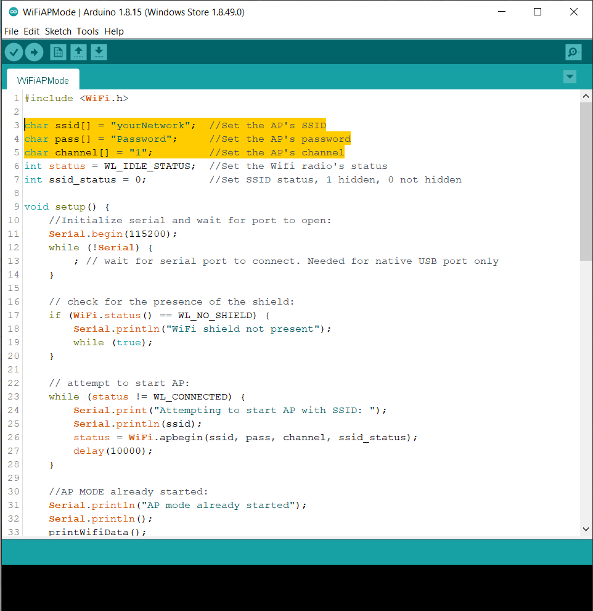Image resolution: width=593 pixels, height=611 pixels.
Task: Click the "AP mode already started" string
Action: pyautogui.click(x=218, y=506)
